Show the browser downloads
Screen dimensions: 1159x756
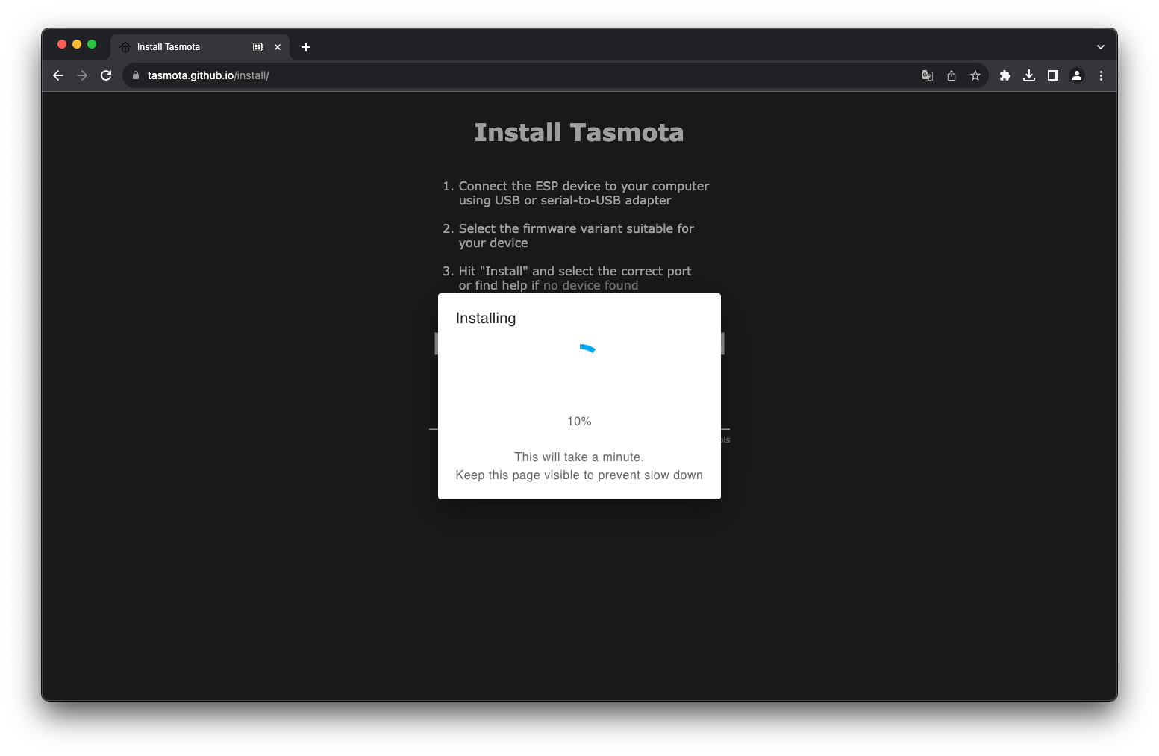[x=1029, y=75]
